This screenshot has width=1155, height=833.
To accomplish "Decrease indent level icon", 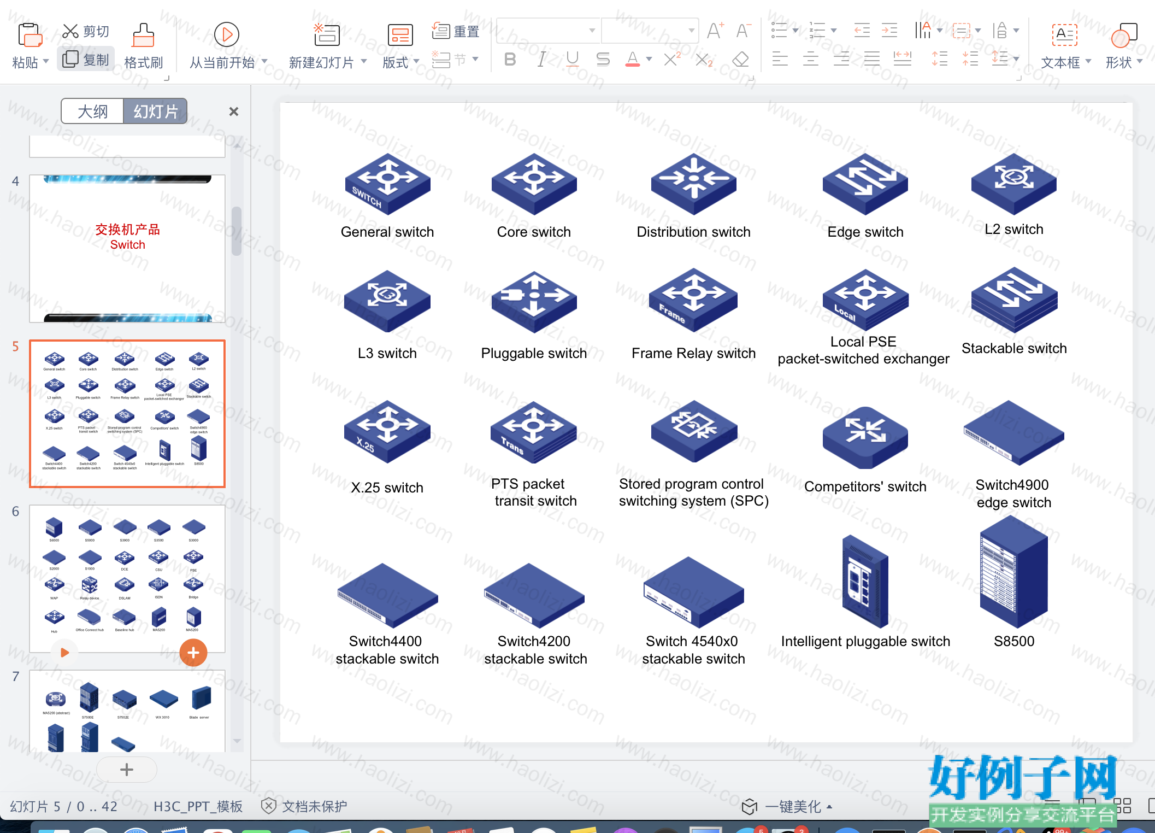I will [862, 30].
